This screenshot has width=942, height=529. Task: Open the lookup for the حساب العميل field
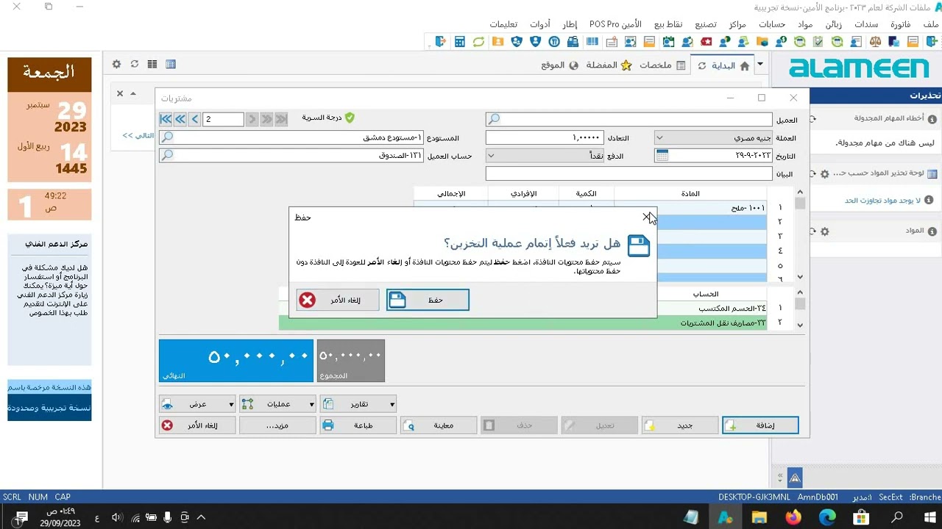[x=167, y=156]
